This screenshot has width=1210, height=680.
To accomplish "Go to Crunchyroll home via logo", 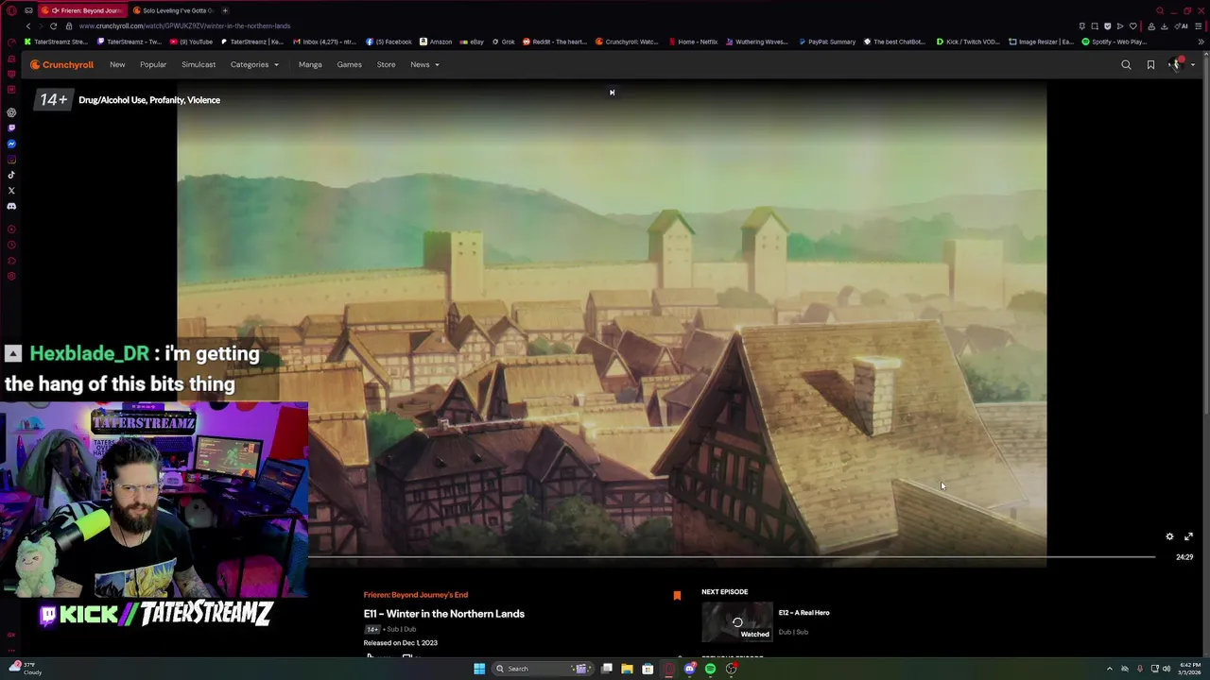I will [x=61, y=65].
